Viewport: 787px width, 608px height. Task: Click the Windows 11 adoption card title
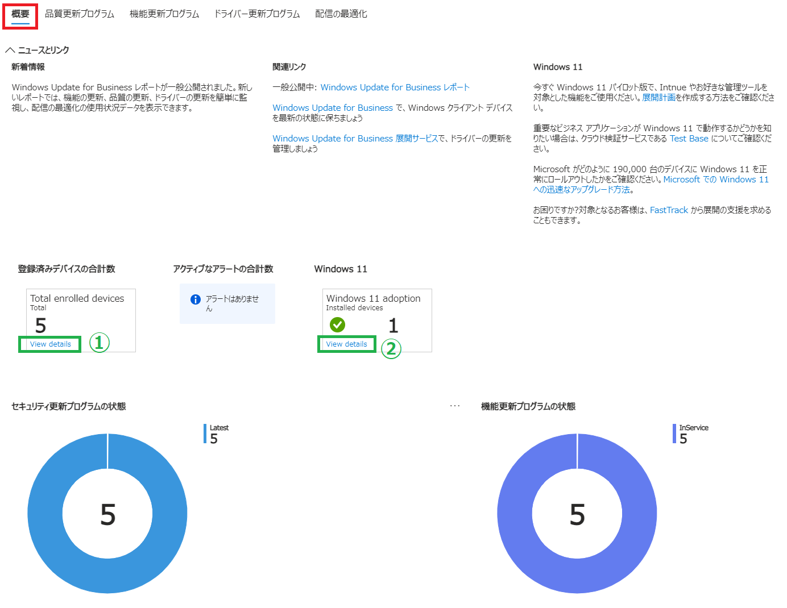374,298
